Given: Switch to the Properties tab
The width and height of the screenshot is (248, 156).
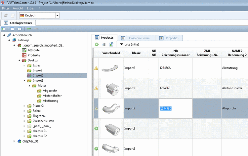Looking at the screenshot, I should (169, 38).
